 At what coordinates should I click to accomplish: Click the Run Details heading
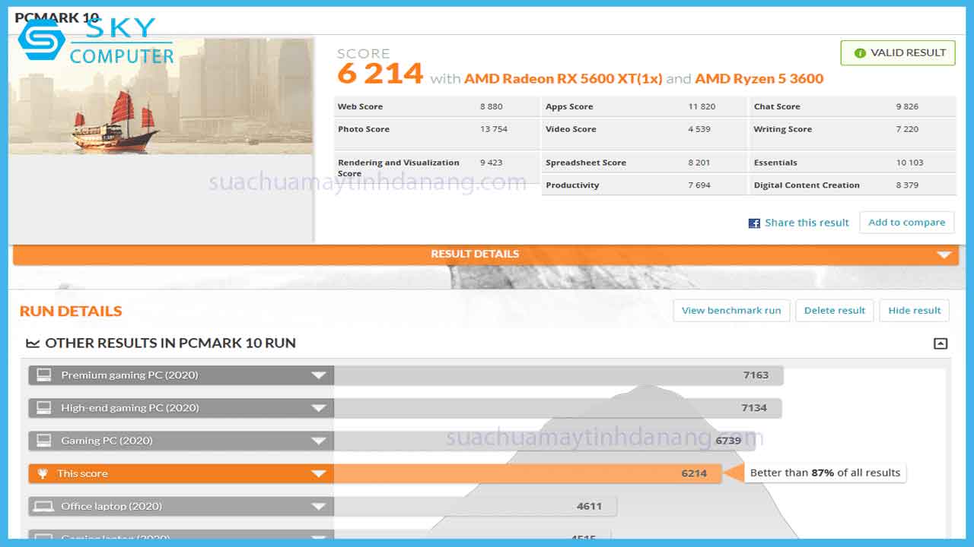click(71, 311)
